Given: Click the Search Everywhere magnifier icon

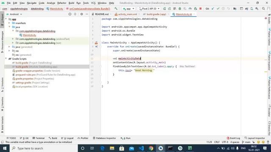Looking at the screenshot, I should tap(263, 8).
